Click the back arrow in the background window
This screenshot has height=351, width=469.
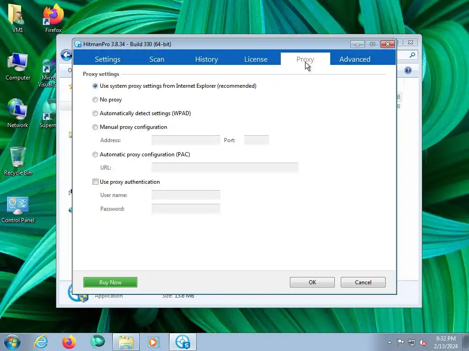[x=66, y=55]
